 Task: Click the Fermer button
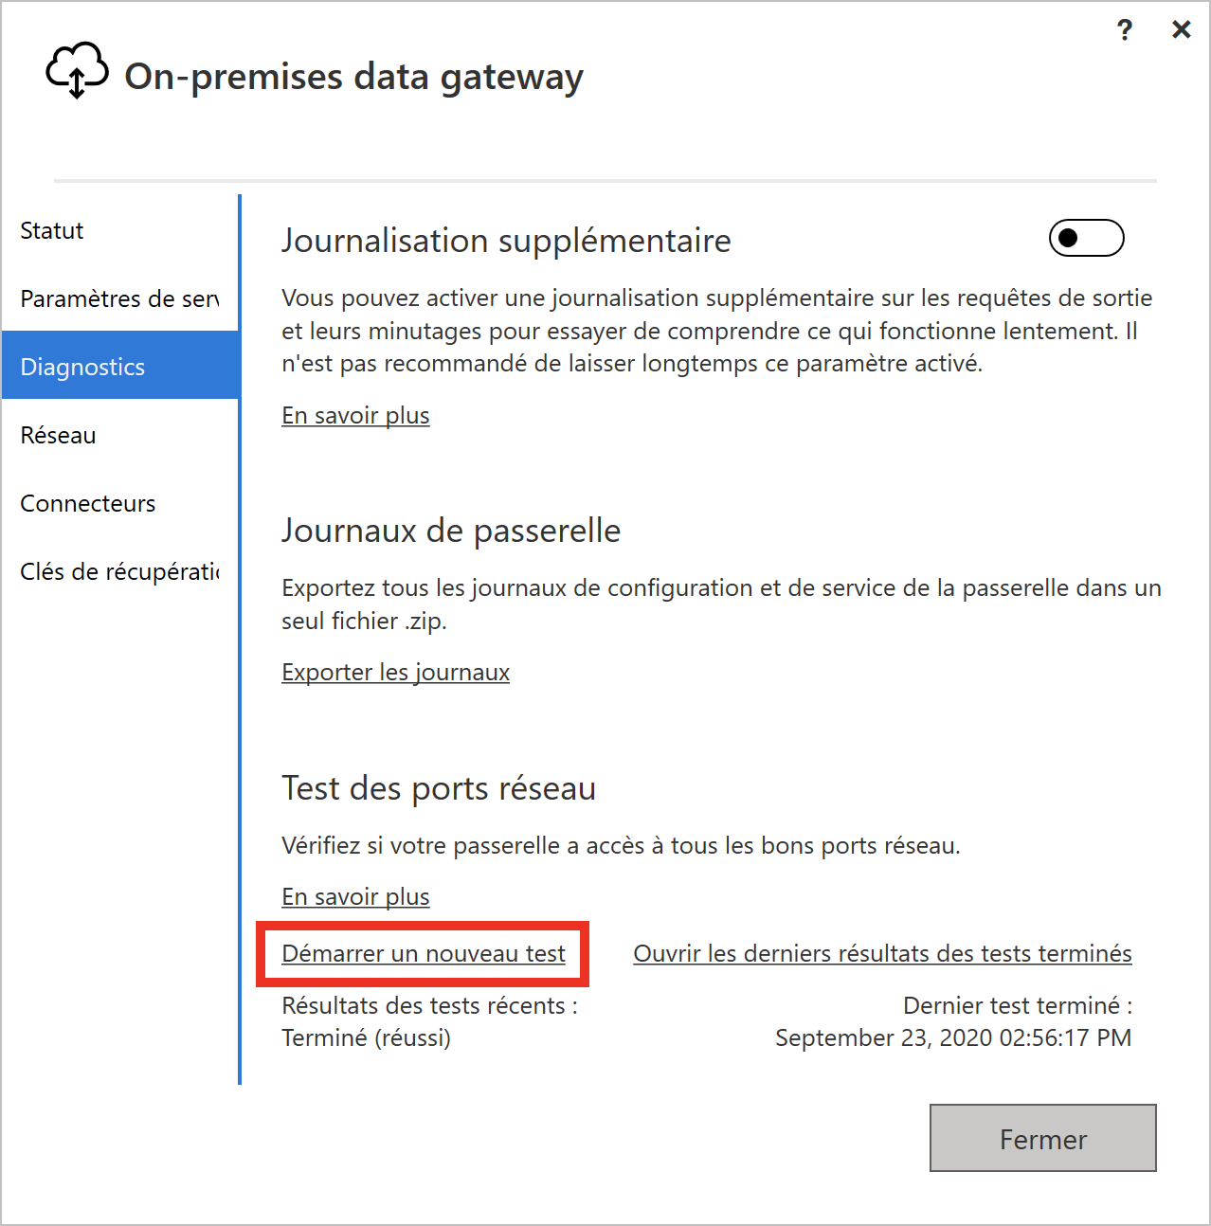pos(1042,1138)
